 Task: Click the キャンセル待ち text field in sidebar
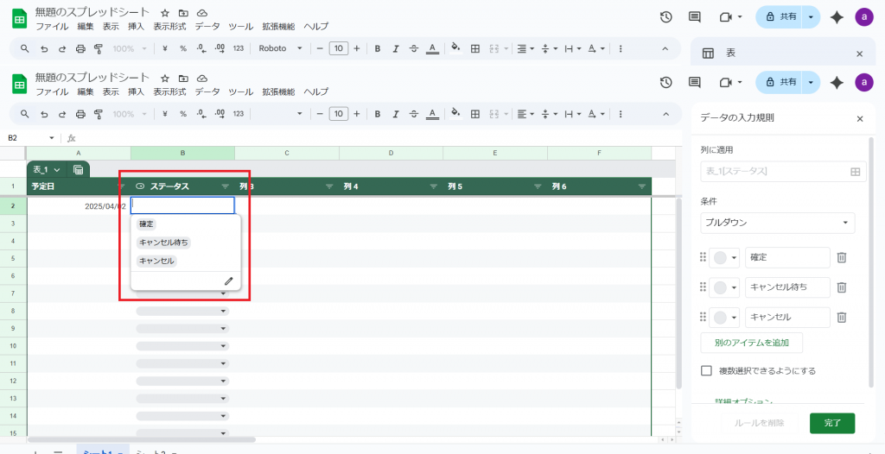pos(786,287)
